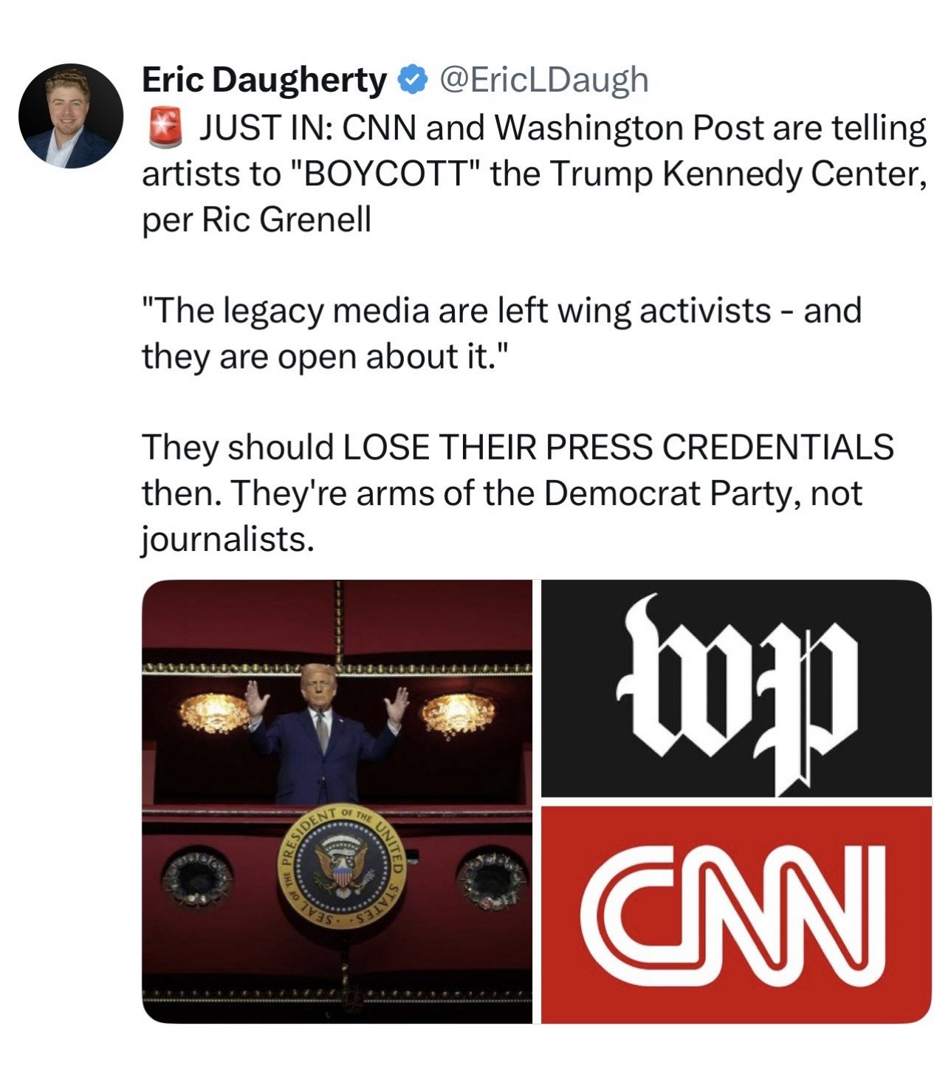Click the blue verified checkmark badge
Viewport: 951px width, 1085px height.
click(413, 80)
